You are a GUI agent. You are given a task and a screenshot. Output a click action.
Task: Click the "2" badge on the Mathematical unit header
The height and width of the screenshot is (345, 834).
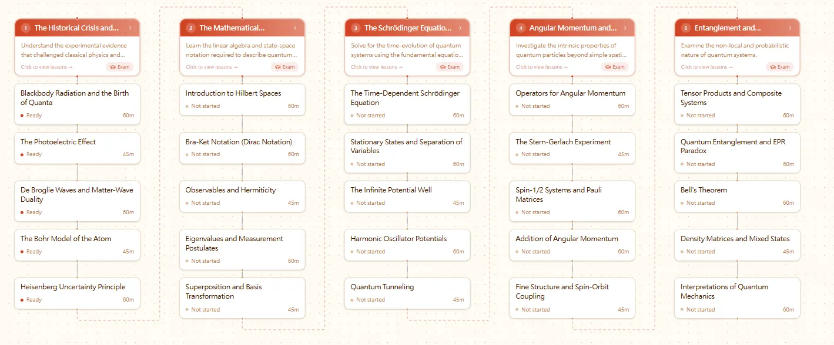tap(190, 27)
